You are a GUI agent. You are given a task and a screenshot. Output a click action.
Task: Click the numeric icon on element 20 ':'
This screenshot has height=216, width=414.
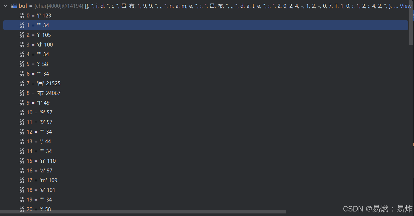pos(22,209)
